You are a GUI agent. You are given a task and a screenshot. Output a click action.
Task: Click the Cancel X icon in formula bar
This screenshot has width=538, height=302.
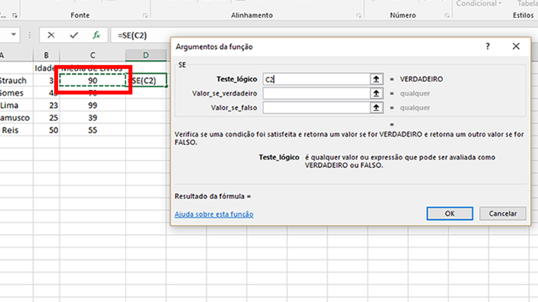click(x=51, y=36)
